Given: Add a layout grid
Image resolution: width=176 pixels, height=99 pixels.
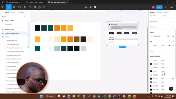Looking at the screenshot, I should point(173,27).
